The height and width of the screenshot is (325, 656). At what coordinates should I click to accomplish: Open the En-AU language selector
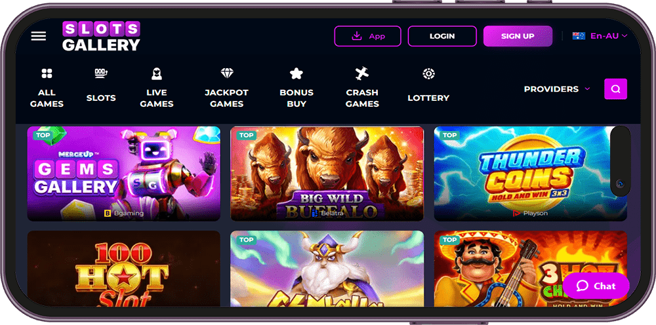pyautogui.click(x=600, y=36)
